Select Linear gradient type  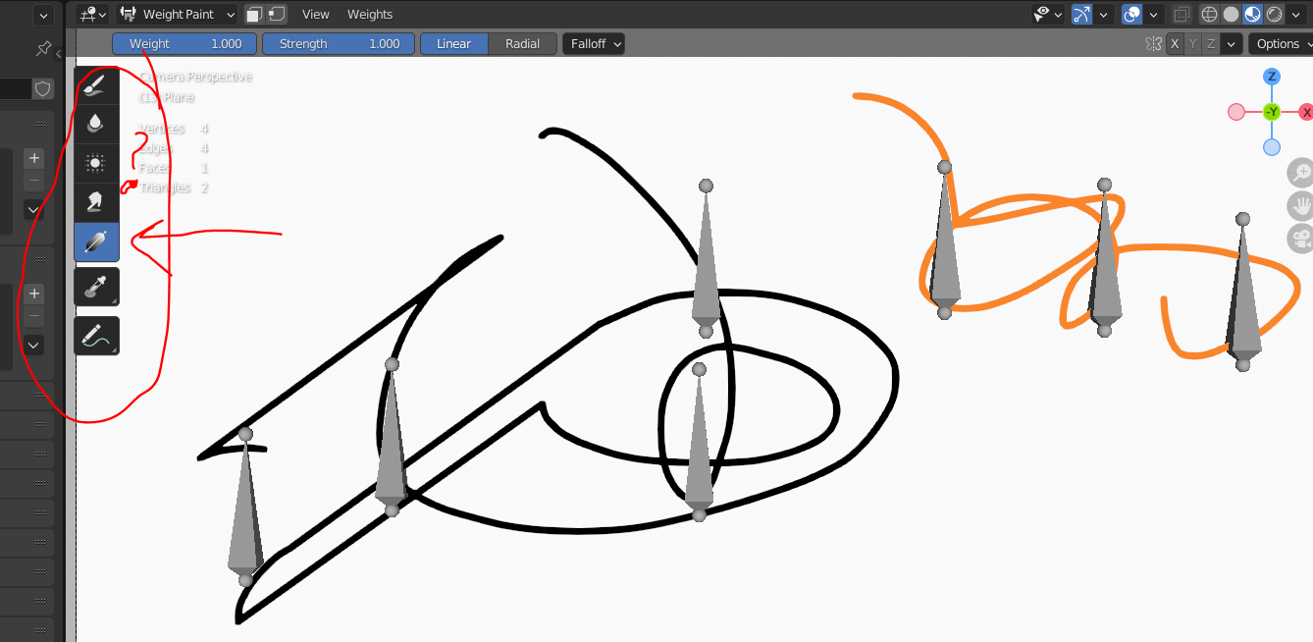(x=454, y=44)
